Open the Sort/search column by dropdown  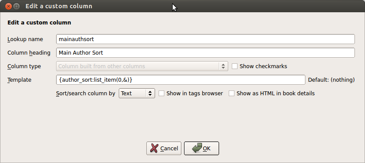137,94
